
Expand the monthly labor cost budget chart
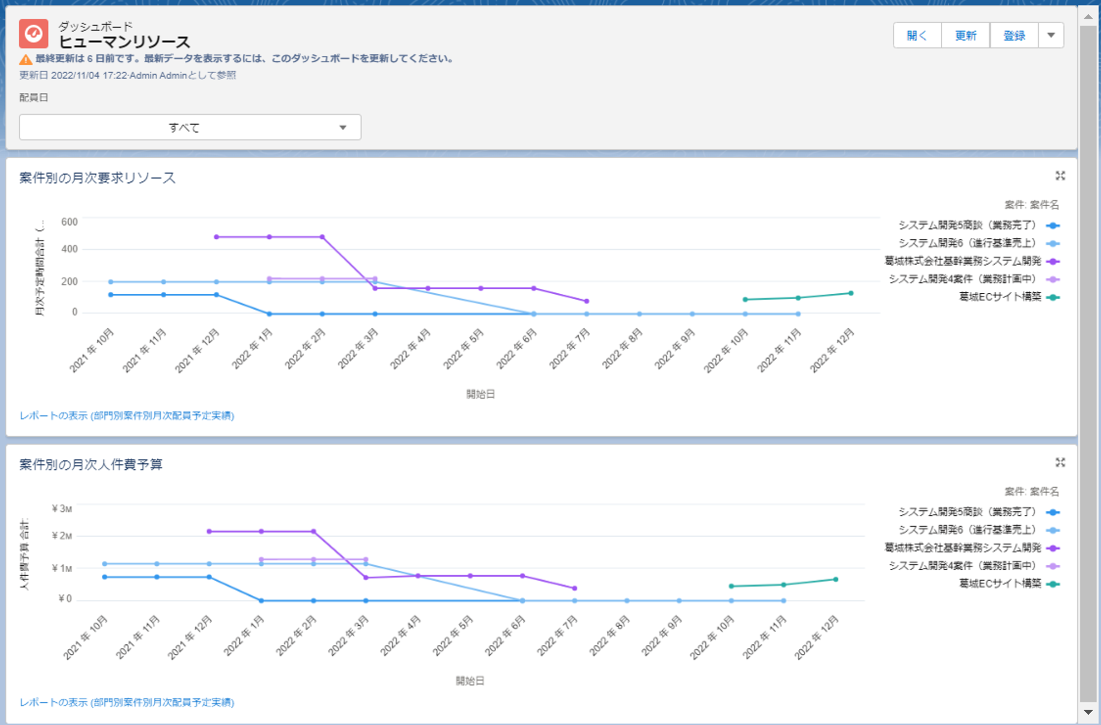(x=1060, y=462)
